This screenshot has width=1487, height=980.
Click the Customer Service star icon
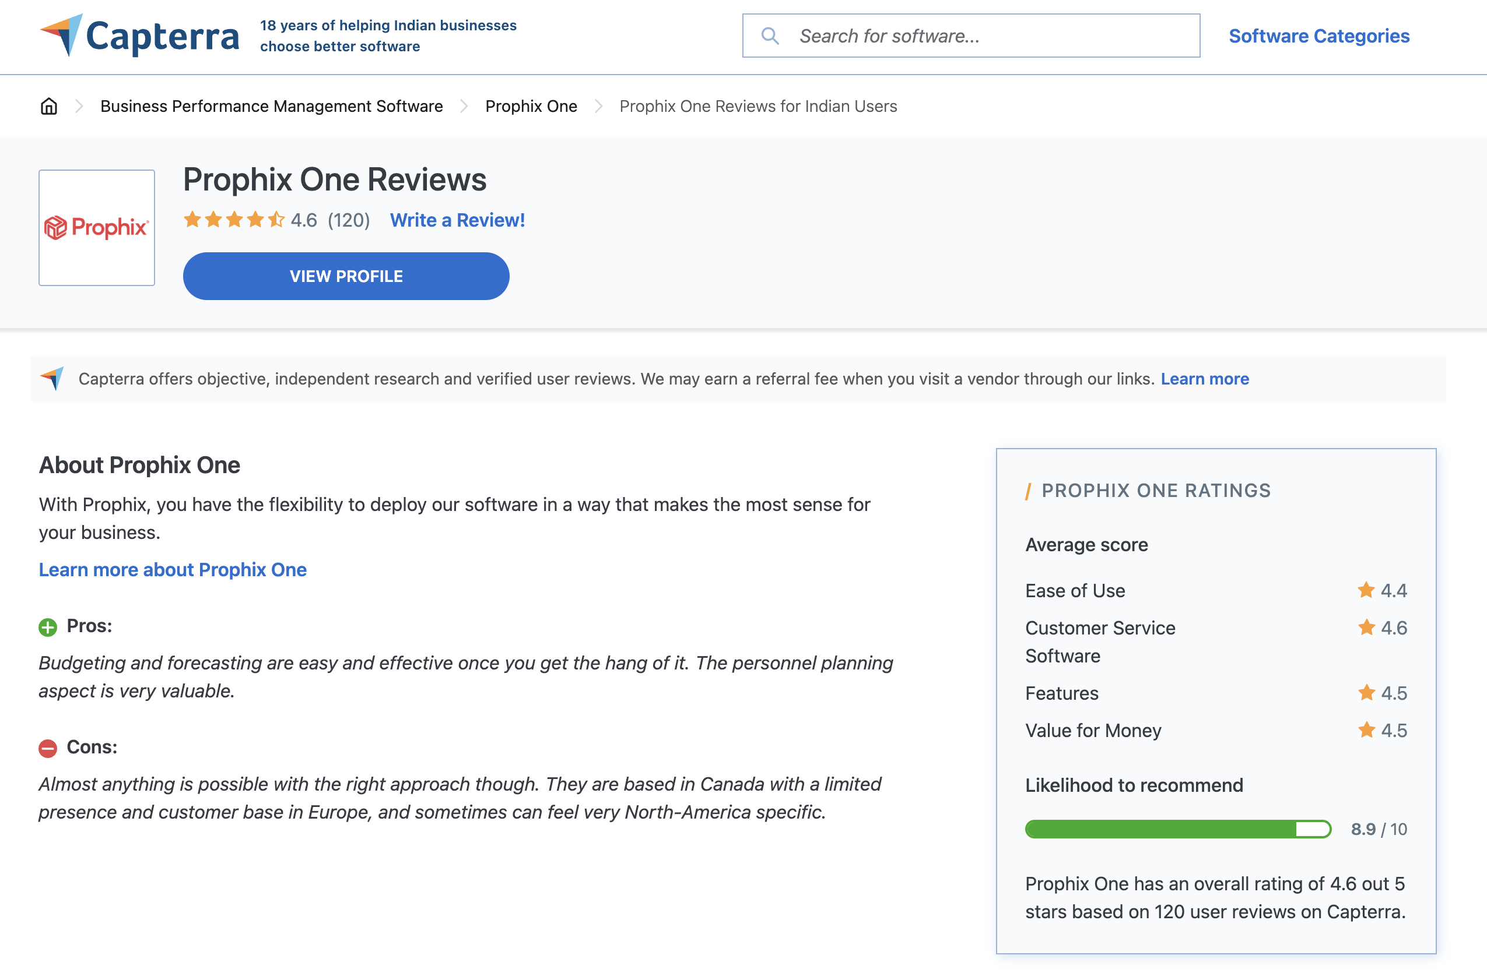(x=1366, y=627)
